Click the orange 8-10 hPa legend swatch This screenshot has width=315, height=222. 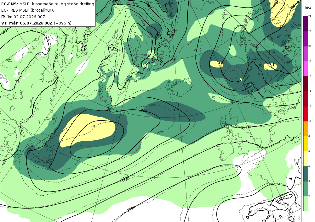click(306, 129)
